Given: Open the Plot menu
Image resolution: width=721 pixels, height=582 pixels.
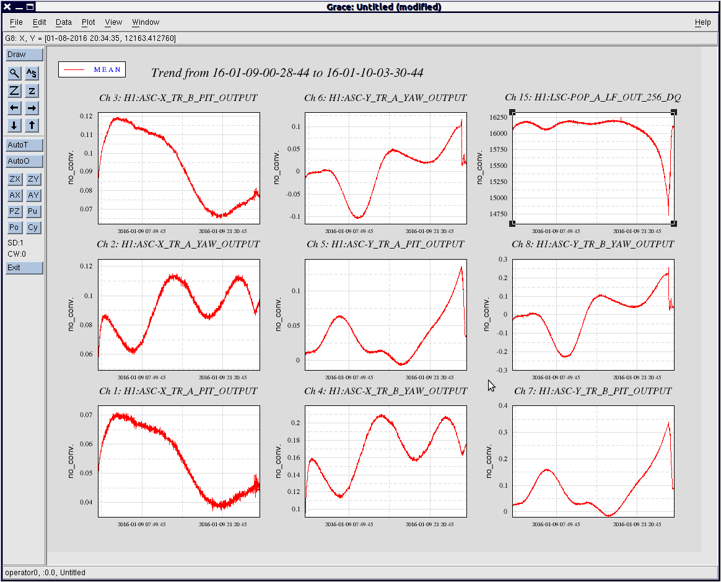Looking at the screenshot, I should click(x=89, y=22).
